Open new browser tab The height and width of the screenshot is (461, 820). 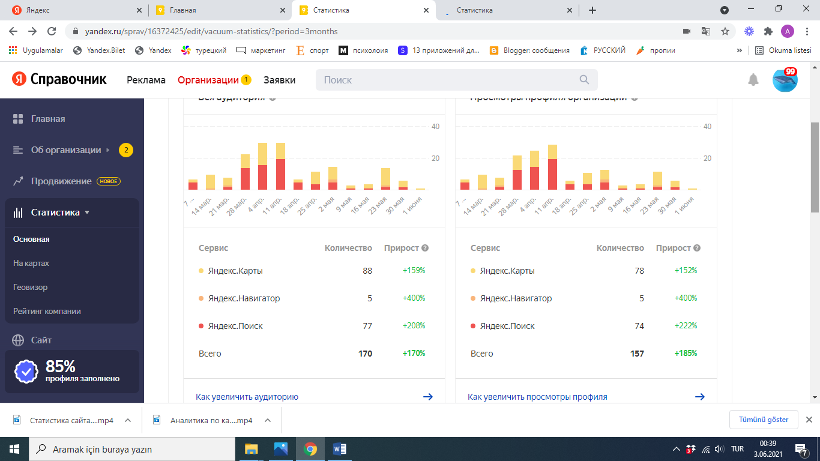click(592, 10)
